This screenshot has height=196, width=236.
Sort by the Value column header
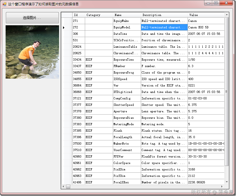click(x=206, y=15)
